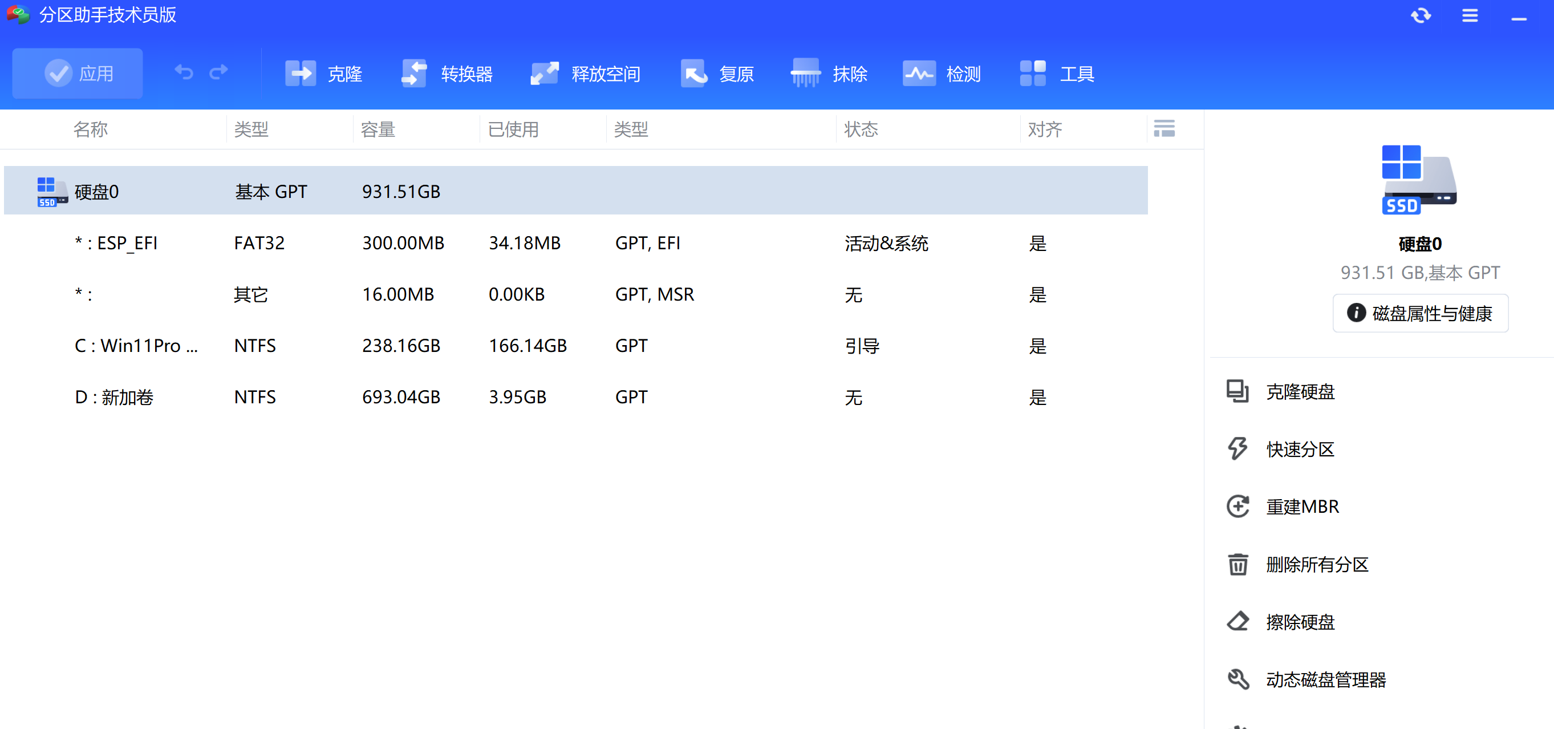Screen dimensions: 1554x729
Task: Open the 转换器 converter tool
Action: (447, 74)
